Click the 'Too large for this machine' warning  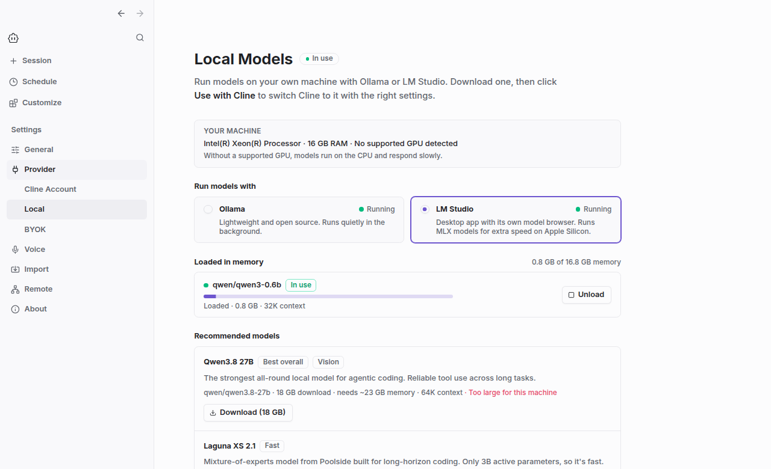tap(513, 393)
